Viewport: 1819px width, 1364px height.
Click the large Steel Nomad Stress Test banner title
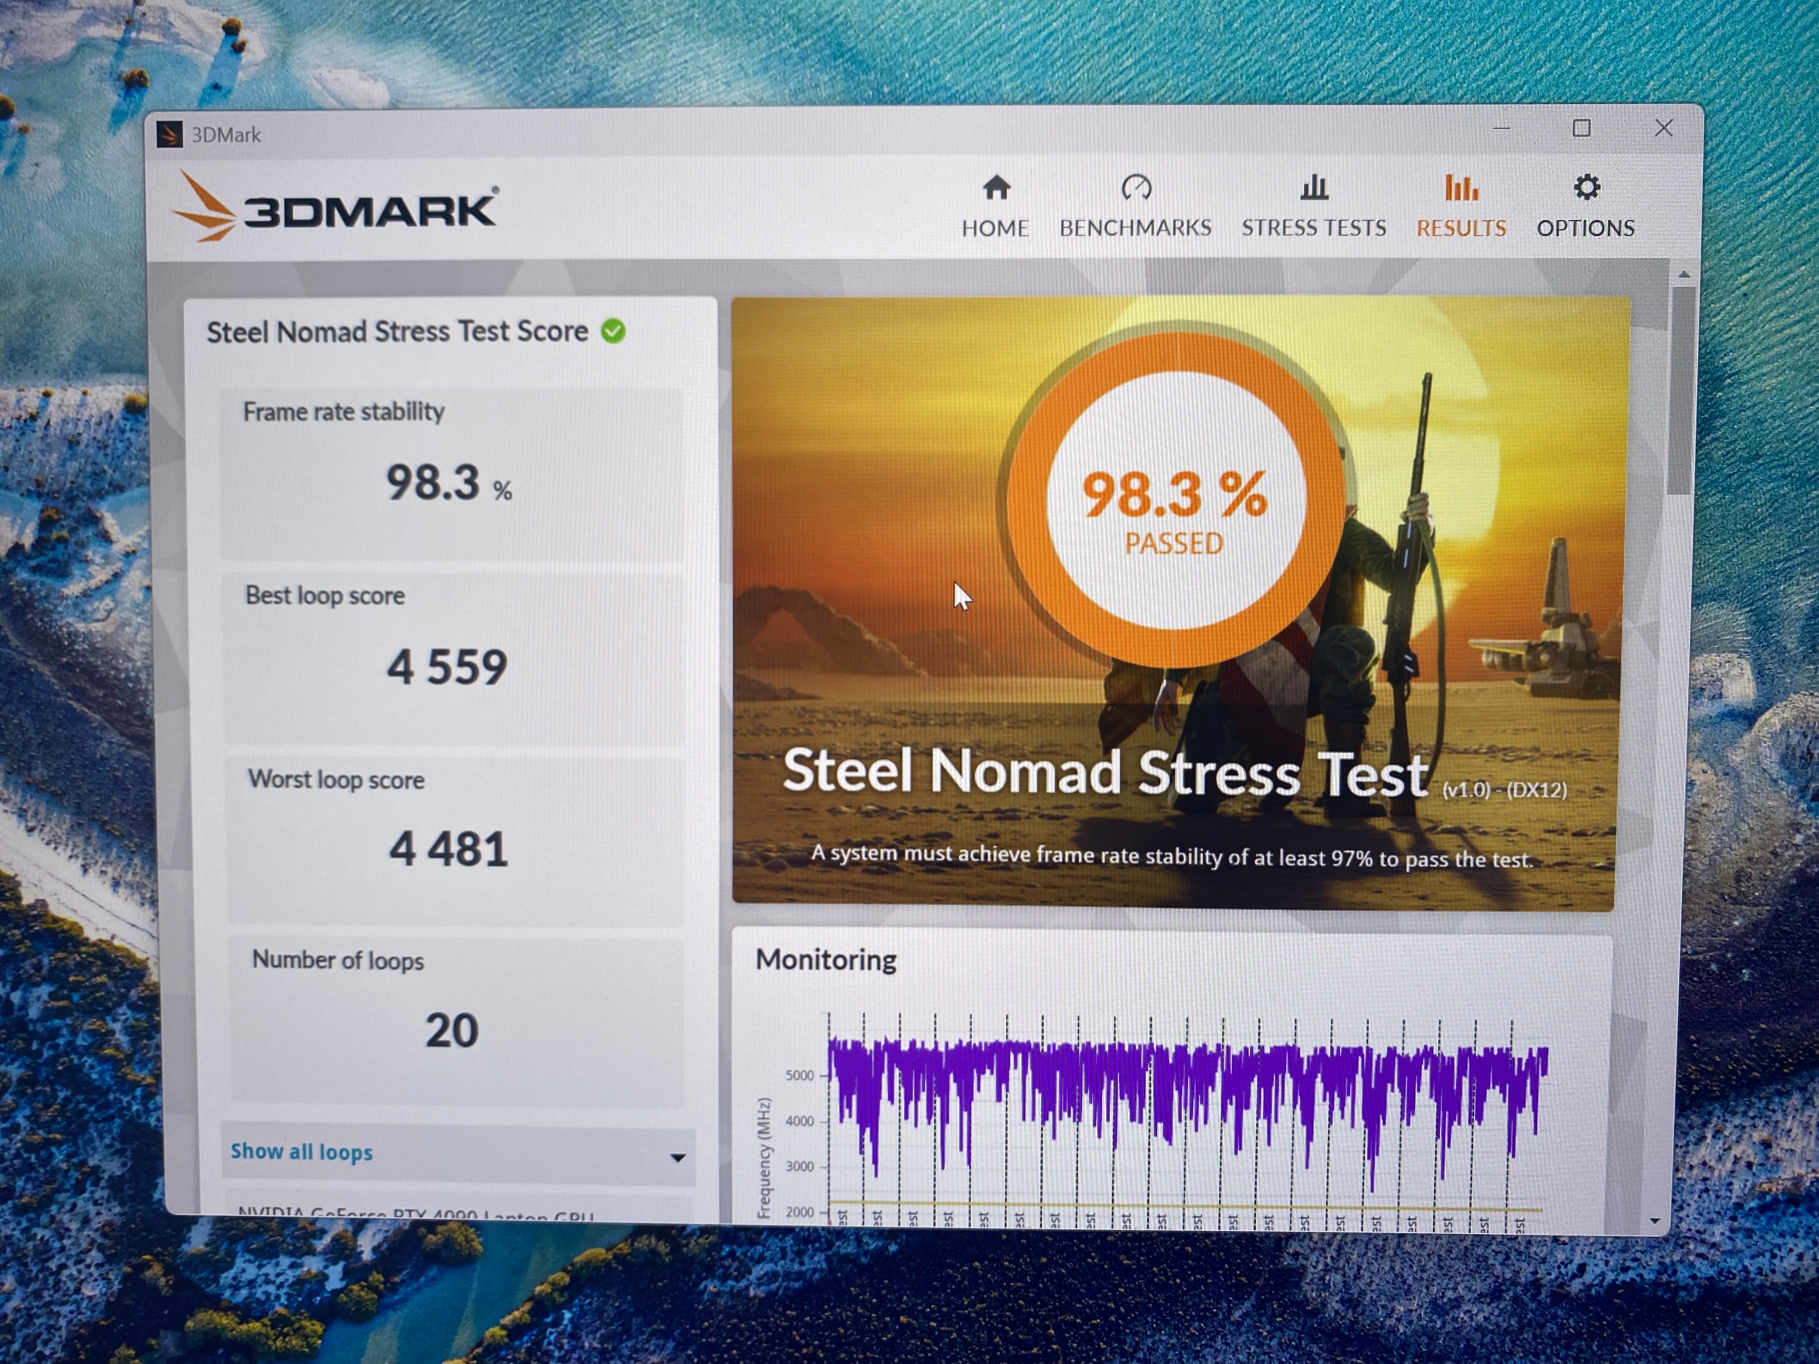(1105, 773)
